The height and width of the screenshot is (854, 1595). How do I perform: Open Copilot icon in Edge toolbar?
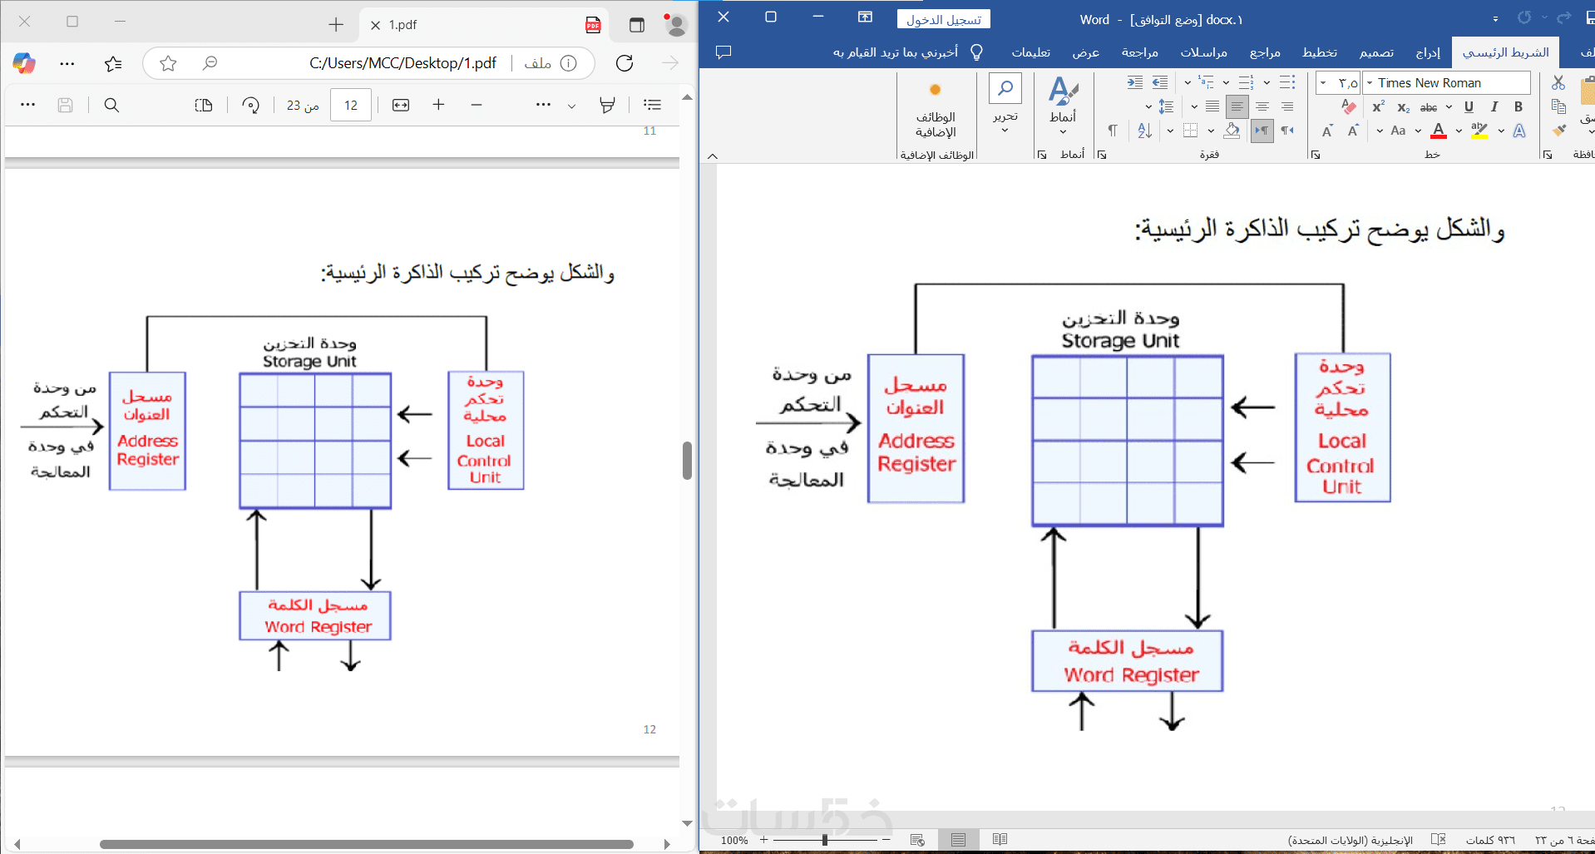24,63
